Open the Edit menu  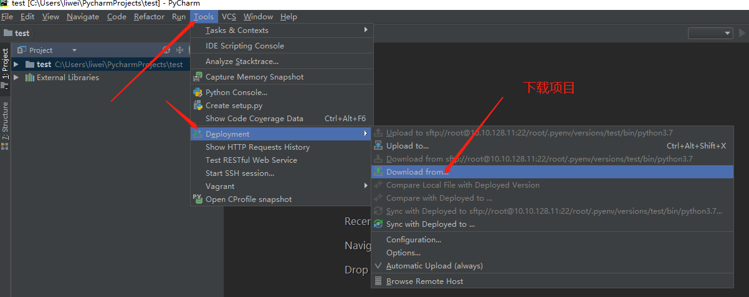coord(27,17)
